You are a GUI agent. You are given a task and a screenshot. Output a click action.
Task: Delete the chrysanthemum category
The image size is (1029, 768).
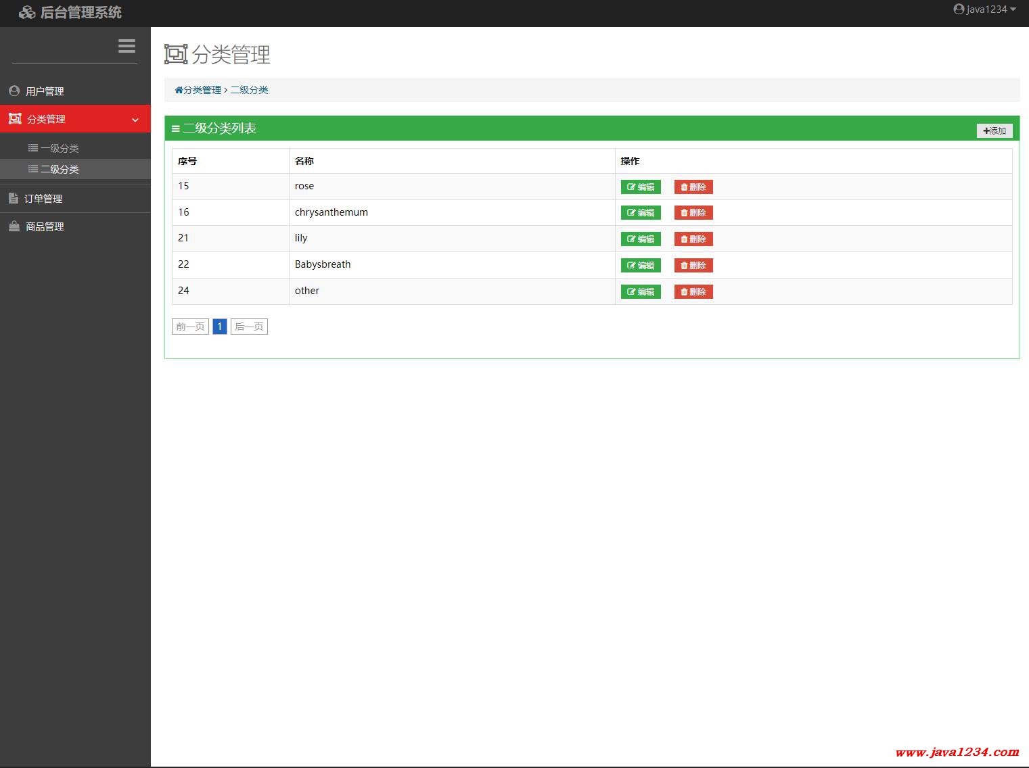pyautogui.click(x=693, y=213)
